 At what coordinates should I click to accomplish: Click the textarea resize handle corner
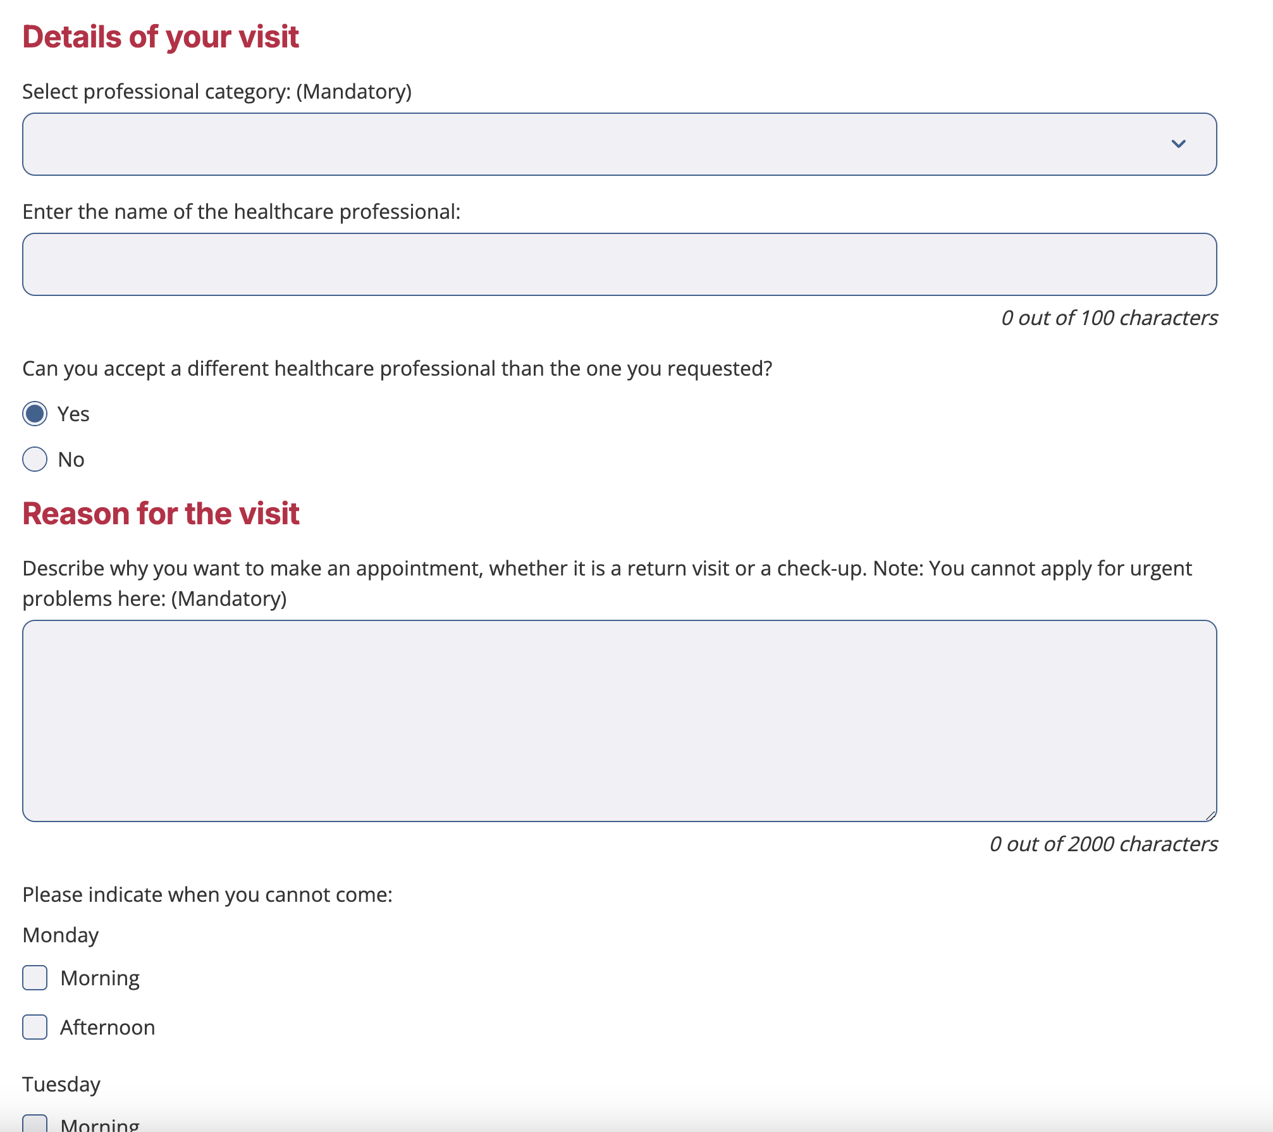pos(1210,815)
